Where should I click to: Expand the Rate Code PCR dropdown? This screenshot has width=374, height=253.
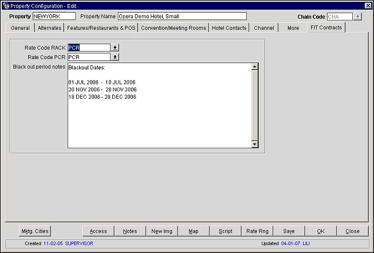tap(115, 57)
